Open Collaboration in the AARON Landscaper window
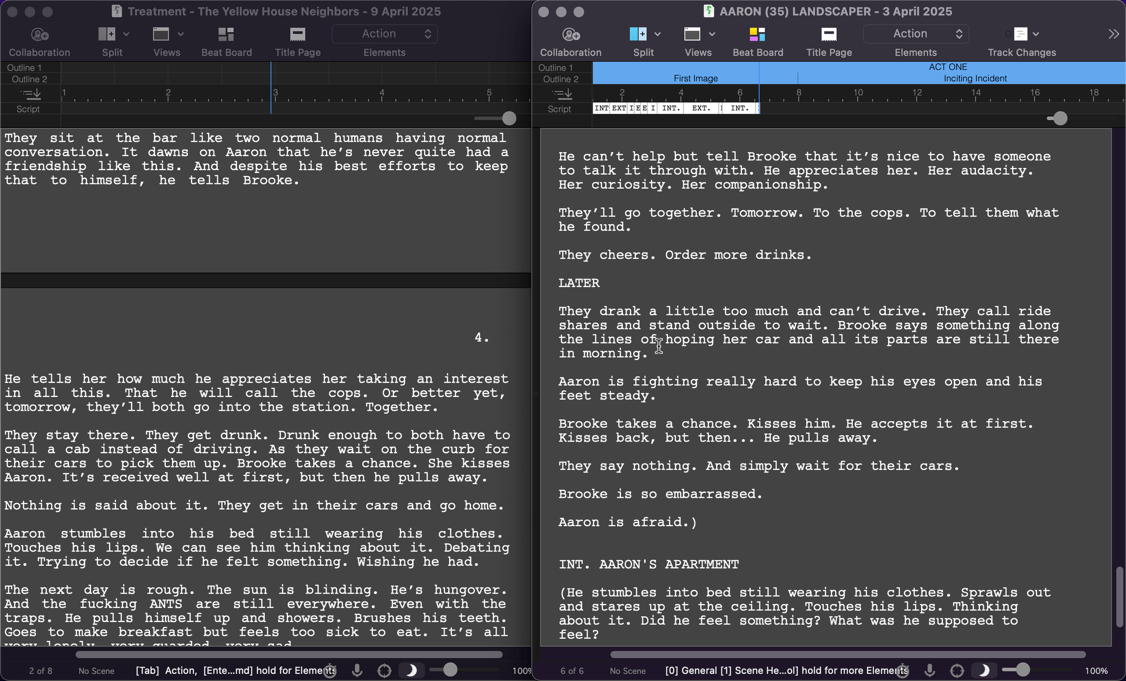1126x681 pixels. coord(570,35)
